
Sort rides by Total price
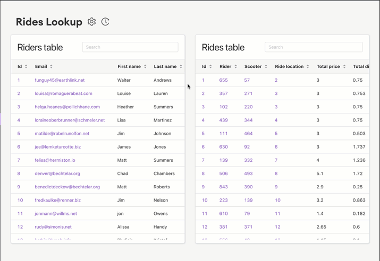[x=331, y=67]
